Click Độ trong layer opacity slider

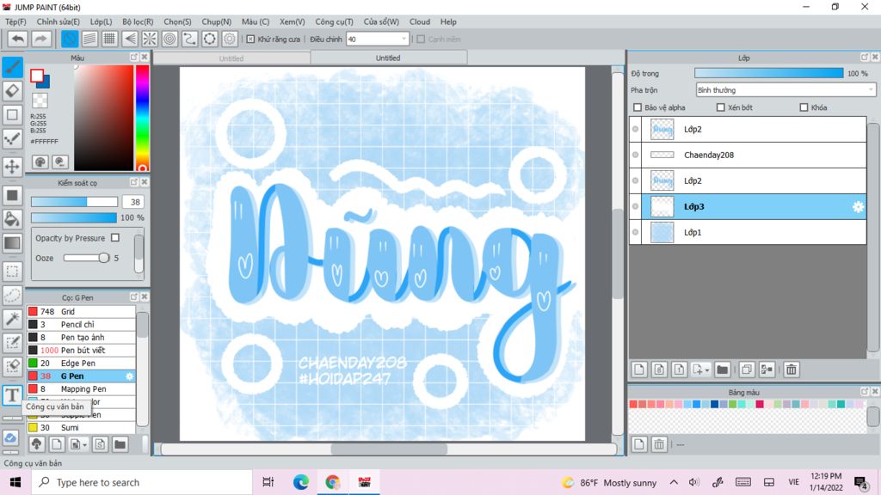[x=768, y=74]
